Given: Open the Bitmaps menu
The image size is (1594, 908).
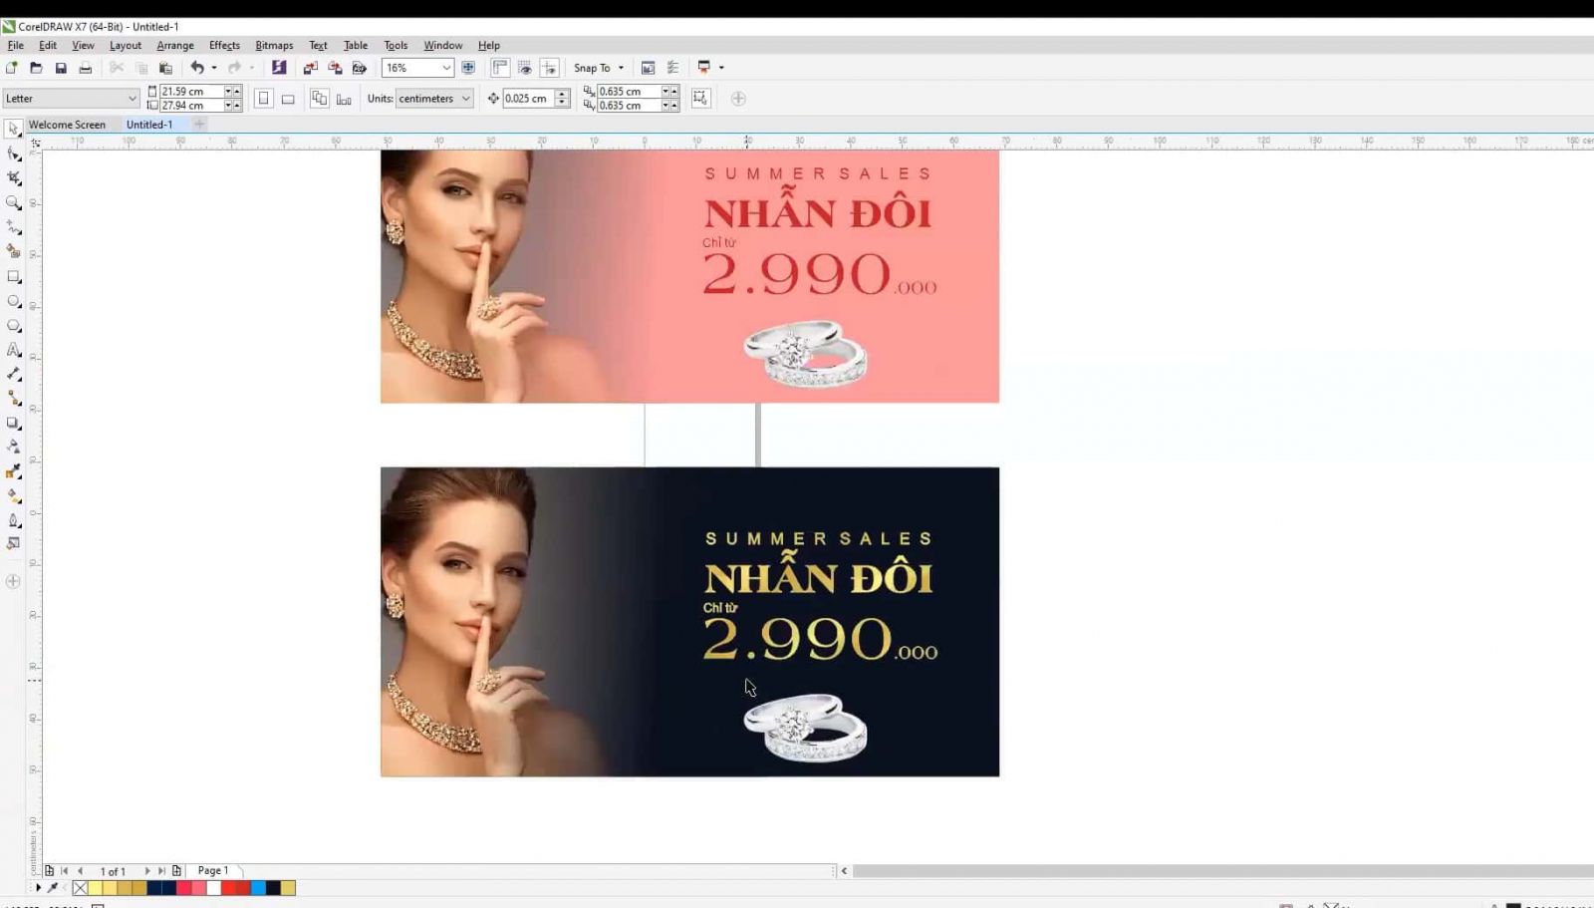Looking at the screenshot, I should [x=273, y=45].
